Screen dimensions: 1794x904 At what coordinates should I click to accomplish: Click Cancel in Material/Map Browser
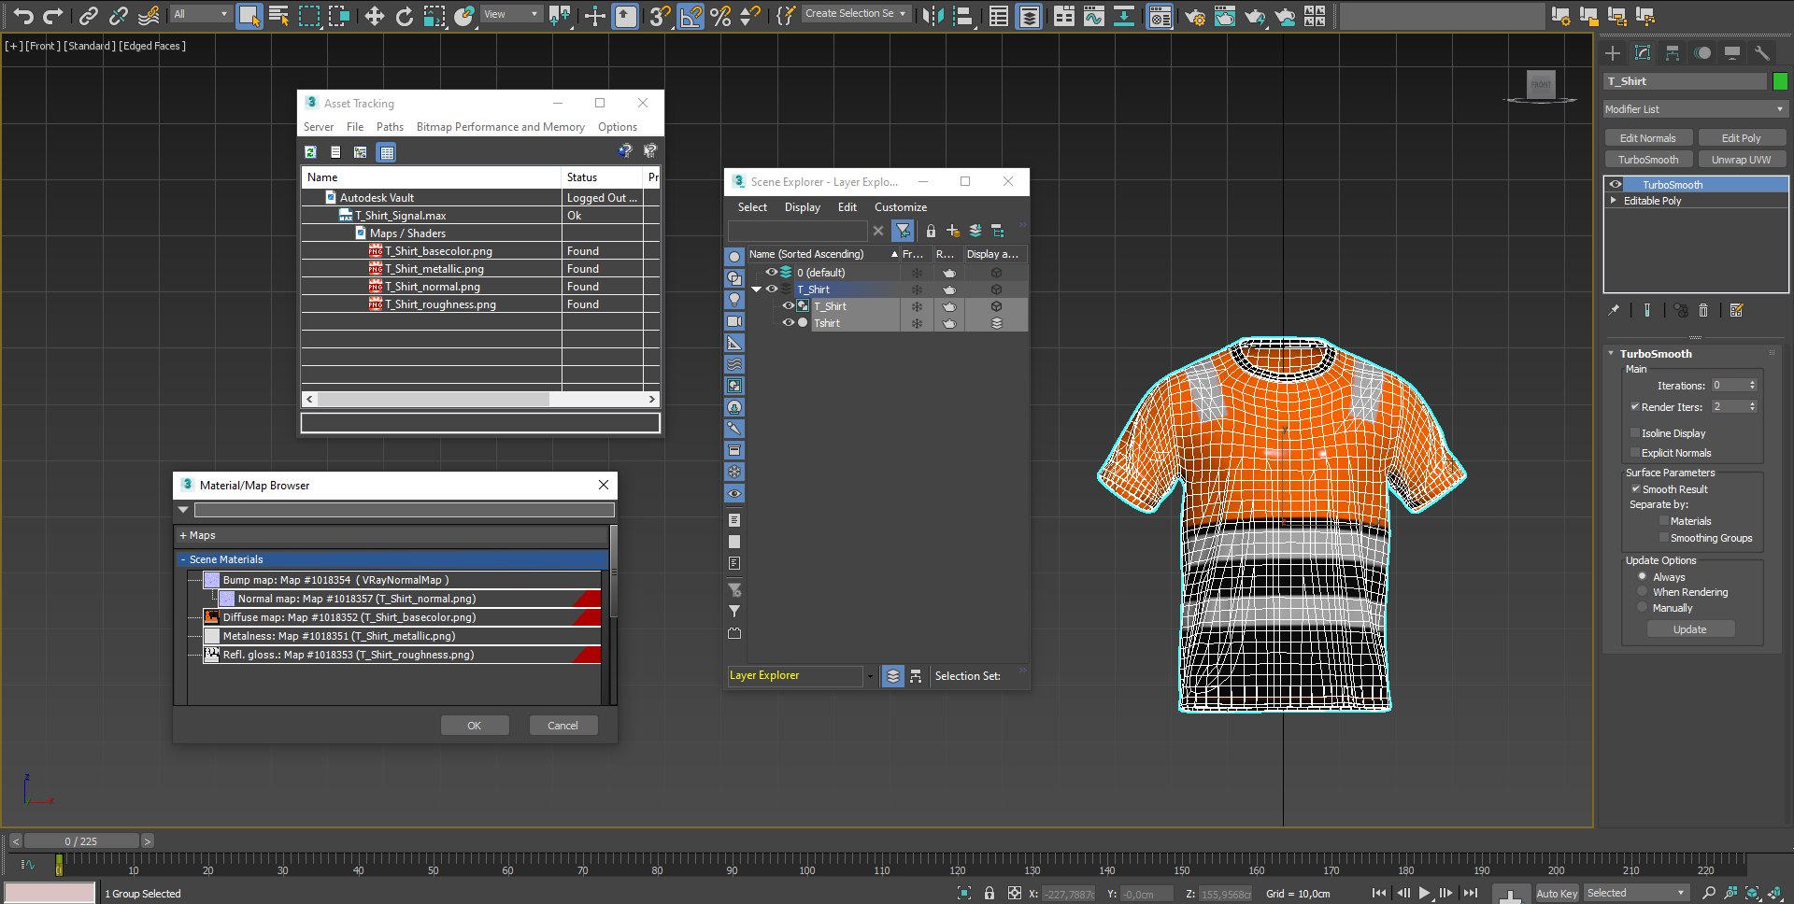pyautogui.click(x=562, y=726)
